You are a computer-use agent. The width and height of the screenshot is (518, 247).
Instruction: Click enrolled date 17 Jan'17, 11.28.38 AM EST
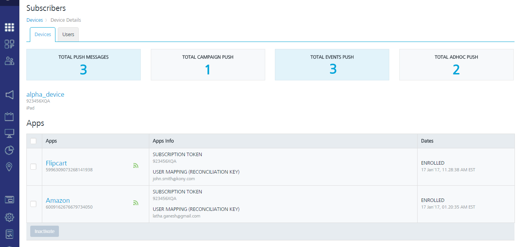(448, 170)
